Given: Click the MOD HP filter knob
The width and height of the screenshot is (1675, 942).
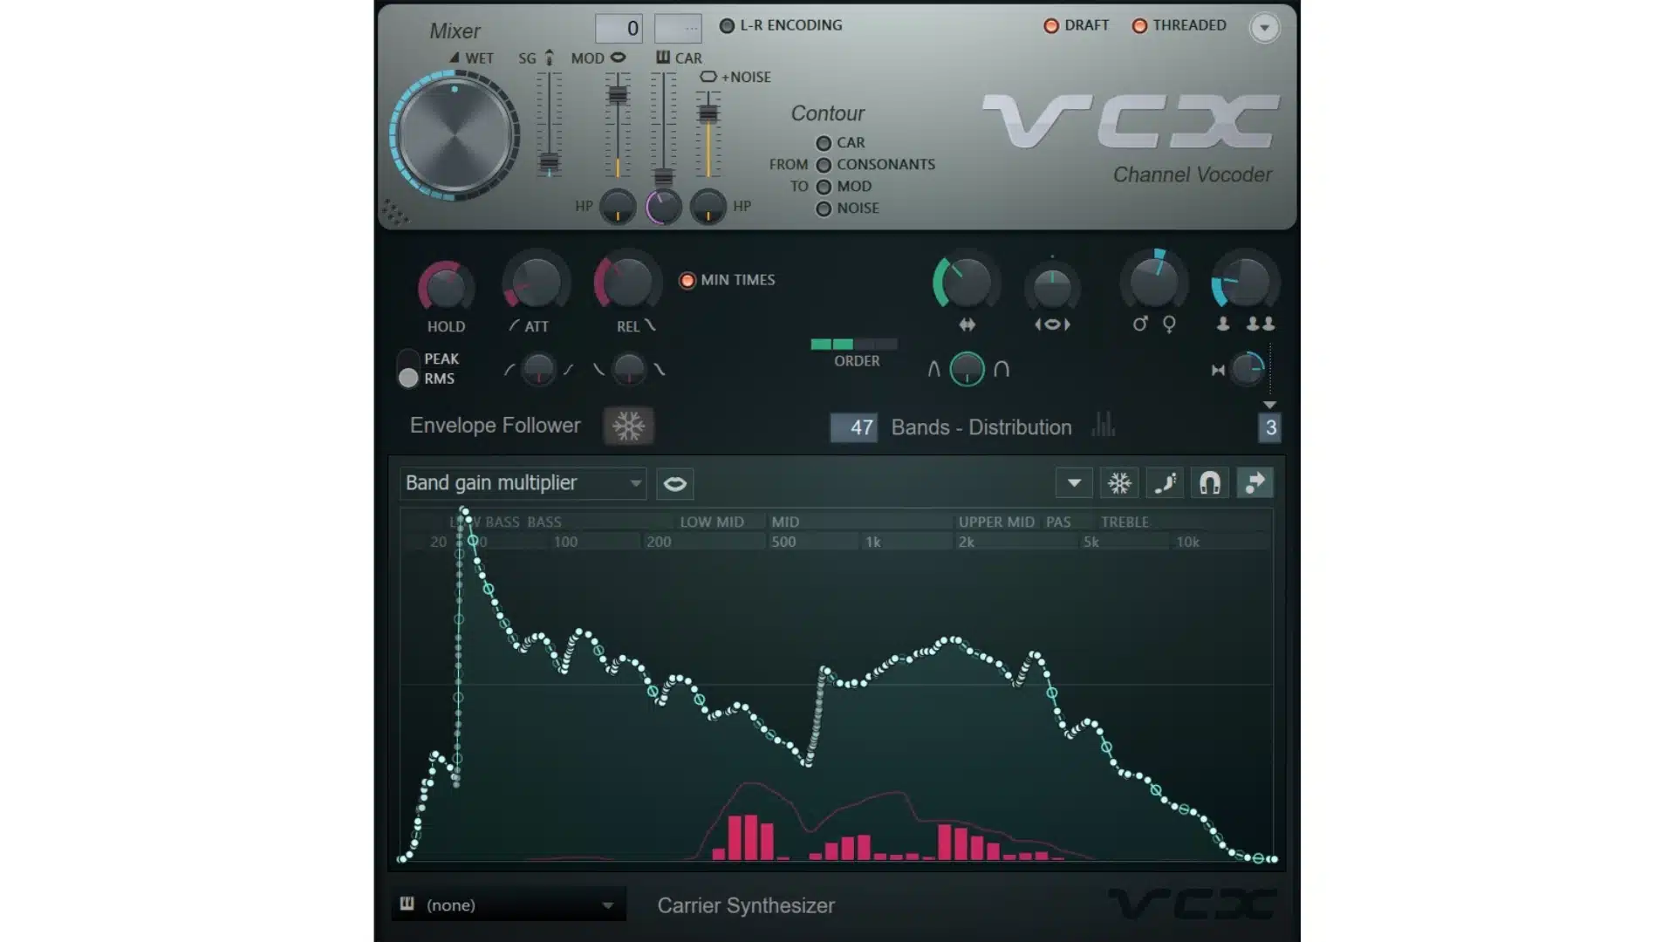Looking at the screenshot, I should point(618,207).
